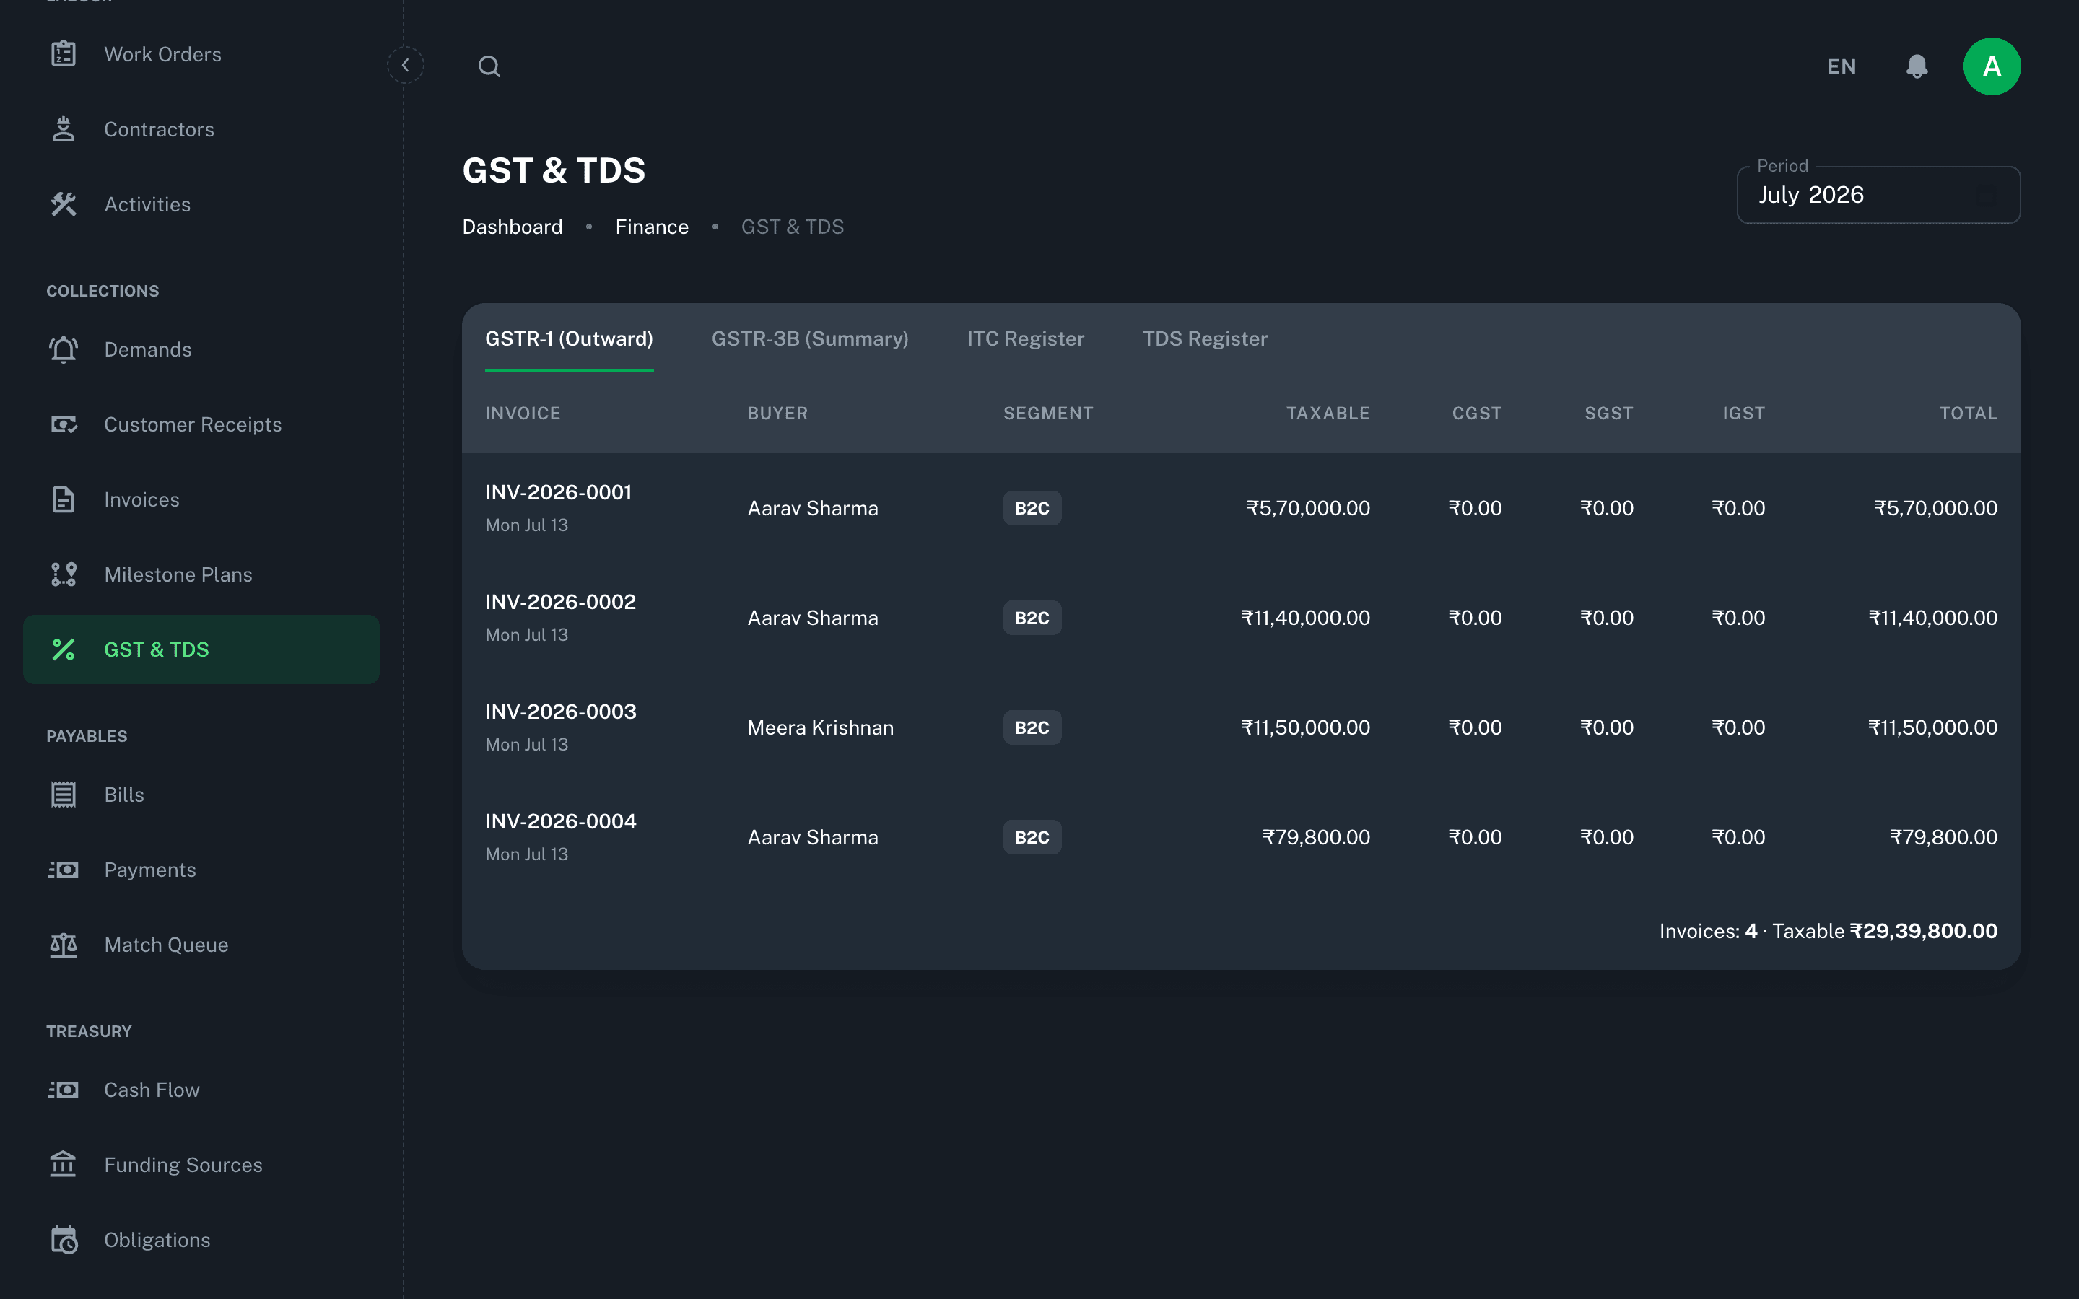Image resolution: width=2079 pixels, height=1299 pixels.
Task: Click taxable amount ₹79,800.00
Action: [1315, 837]
